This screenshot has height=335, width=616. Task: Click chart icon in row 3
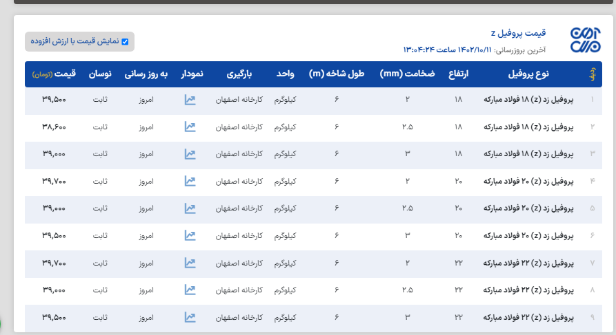coord(190,154)
